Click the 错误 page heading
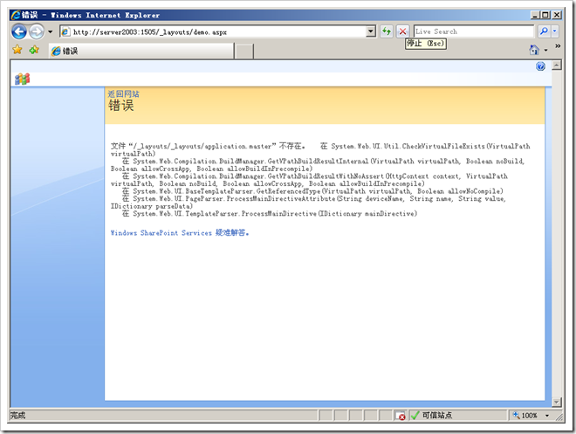Viewport: 576px width, 434px height. point(120,106)
